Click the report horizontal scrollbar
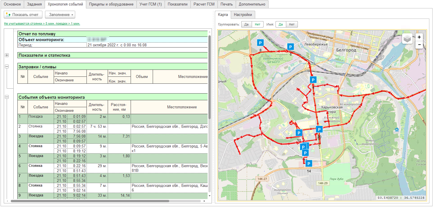Viewport: 434px width, 208px height. [90, 201]
